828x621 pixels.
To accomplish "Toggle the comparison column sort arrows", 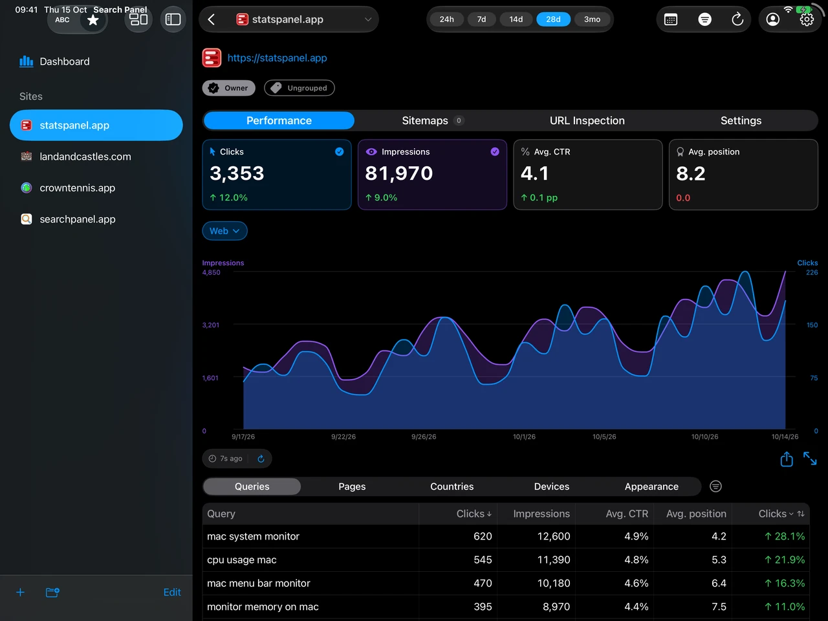I will tap(801, 514).
